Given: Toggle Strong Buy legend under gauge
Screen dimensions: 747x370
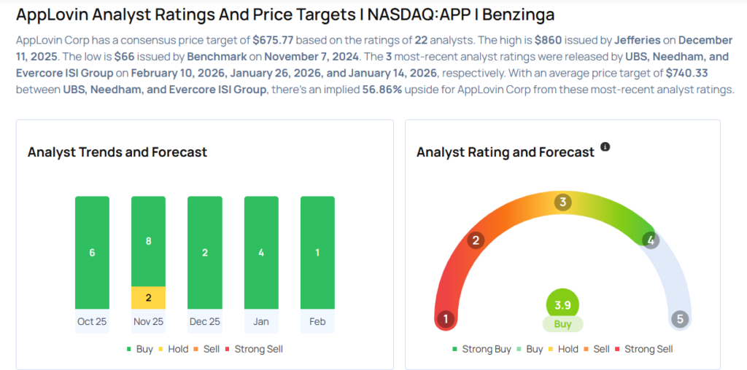Looking at the screenshot, I should coord(481,349).
